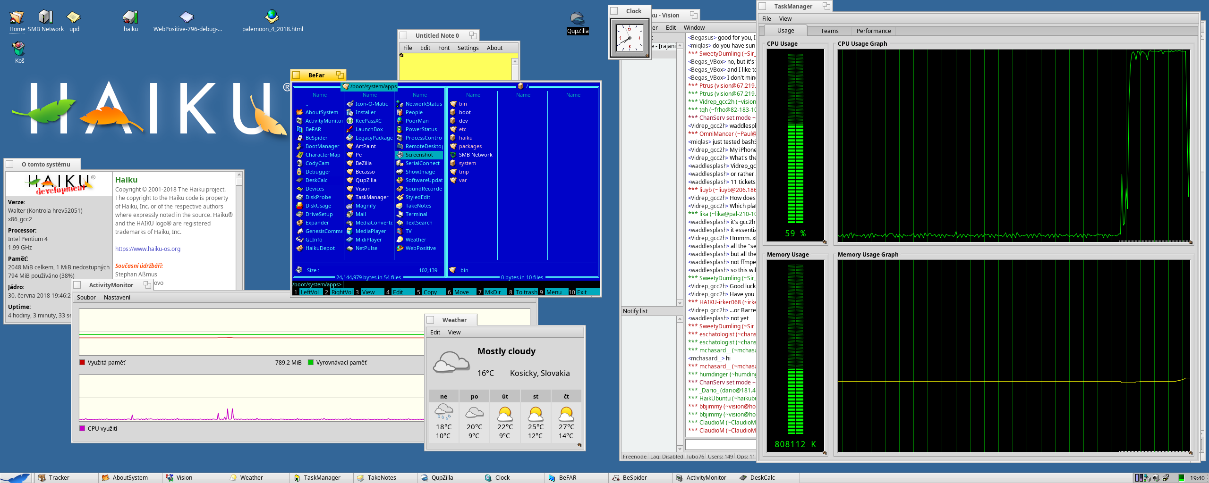Screen dimensions: 1209x483
Task: Open Magnify in BeFar
Action: click(365, 206)
